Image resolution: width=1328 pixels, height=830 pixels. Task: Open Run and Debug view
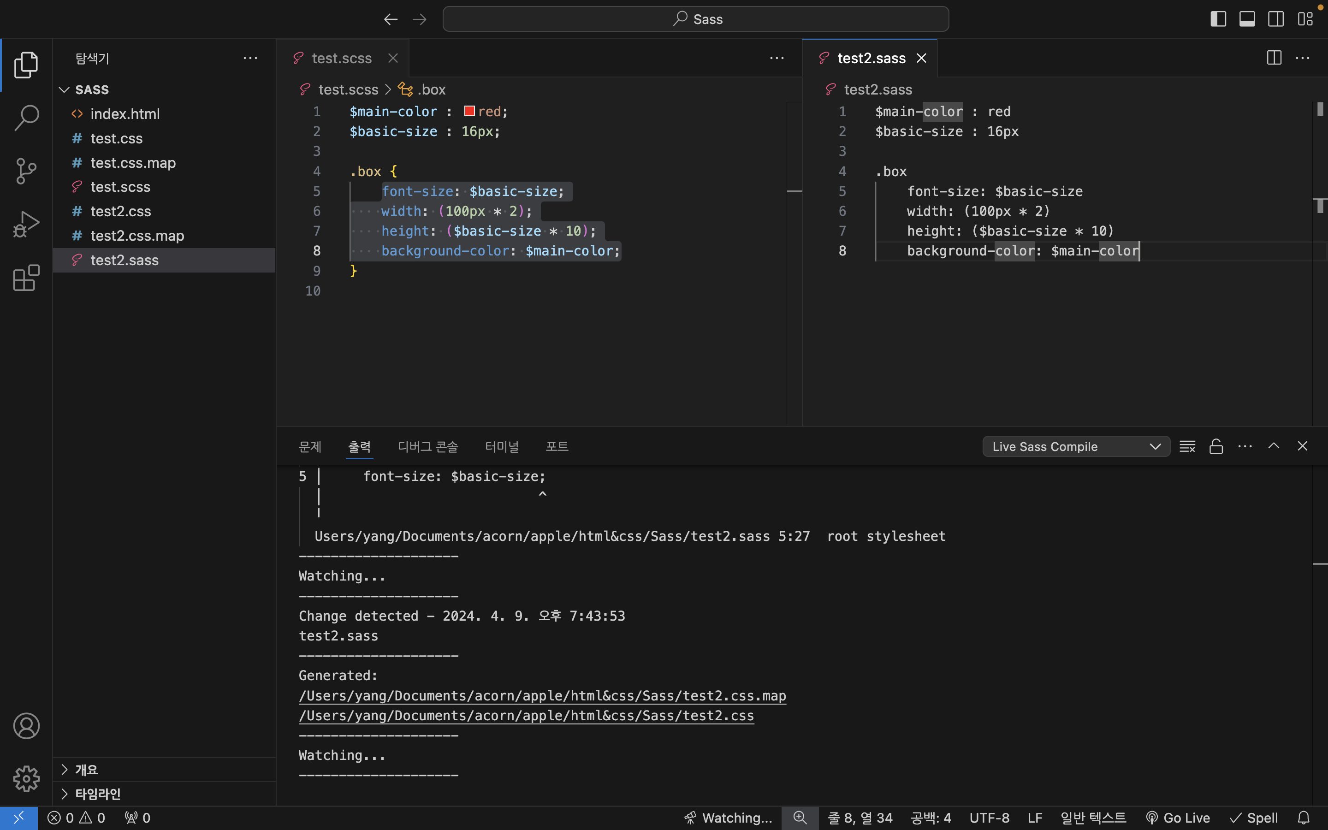26,225
